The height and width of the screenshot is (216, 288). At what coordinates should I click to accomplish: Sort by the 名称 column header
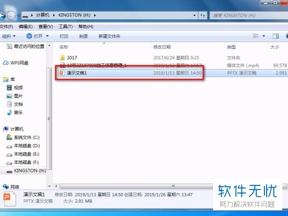tap(64, 47)
